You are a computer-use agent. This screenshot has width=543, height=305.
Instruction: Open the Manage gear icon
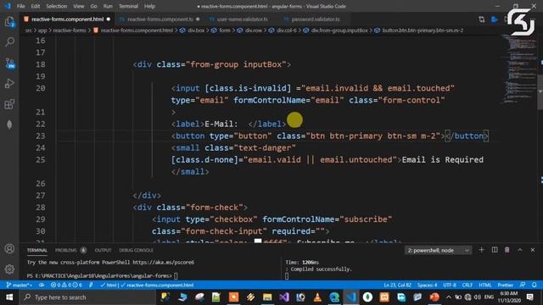[9, 269]
